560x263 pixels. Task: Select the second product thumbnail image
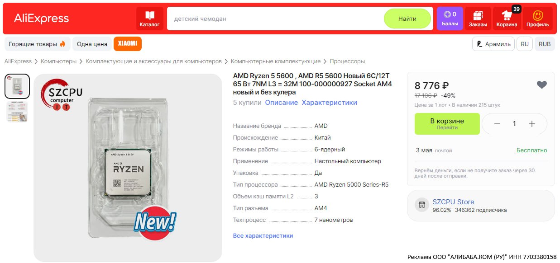17,112
